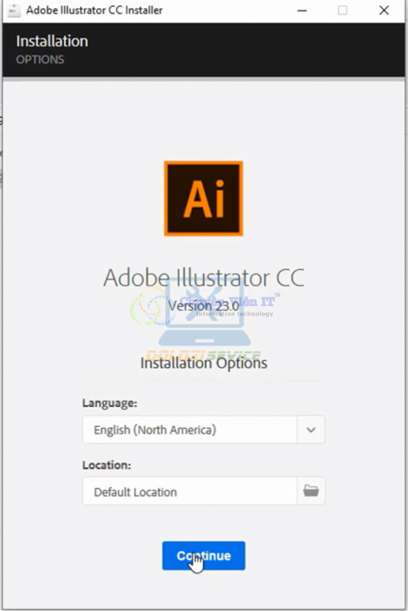The width and height of the screenshot is (408, 611).
Task: Click the Default Location field
Action: point(189,492)
